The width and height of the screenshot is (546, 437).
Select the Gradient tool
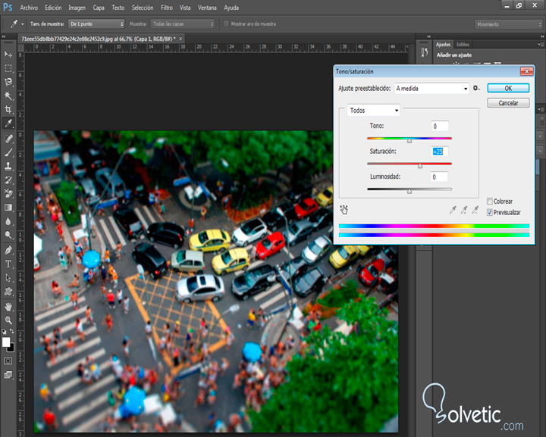pyautogui.click(x=8, y=208)
